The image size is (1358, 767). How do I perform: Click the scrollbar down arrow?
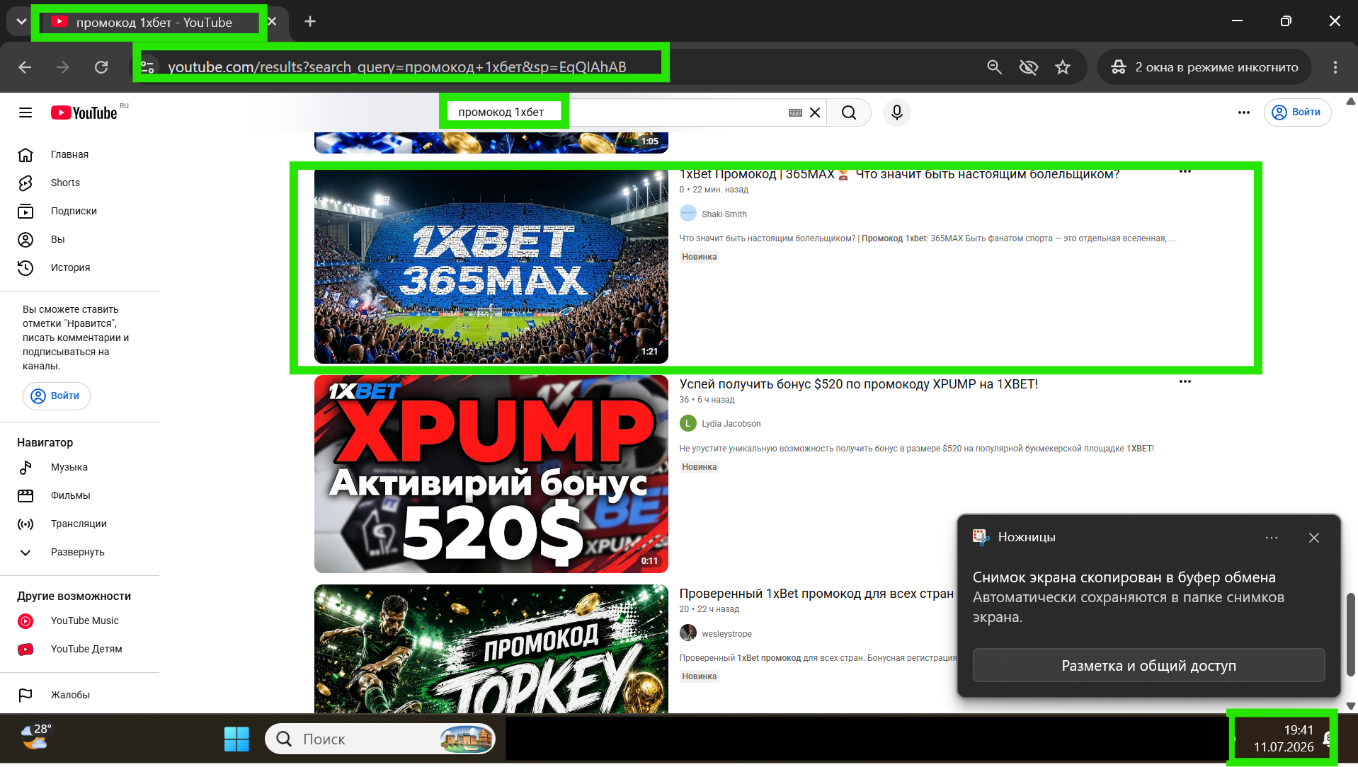point(1351,705)
